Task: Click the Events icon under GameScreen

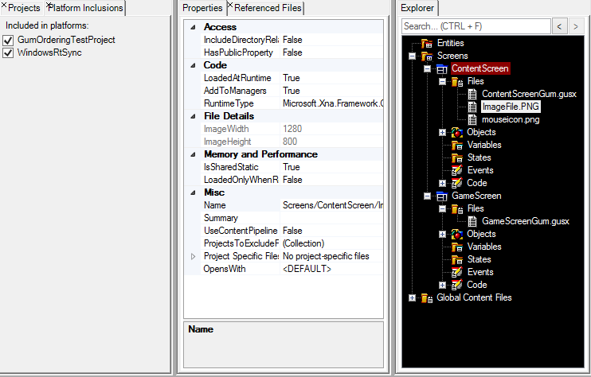Action: pos(457,272)
